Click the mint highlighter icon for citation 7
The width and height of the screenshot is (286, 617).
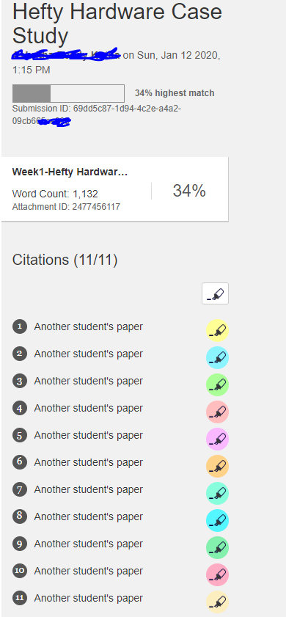(217, 493)
